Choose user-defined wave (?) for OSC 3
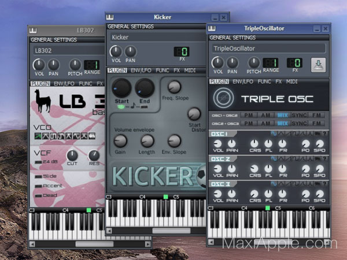Screen dimensions: 347x260 click(324, 184)
